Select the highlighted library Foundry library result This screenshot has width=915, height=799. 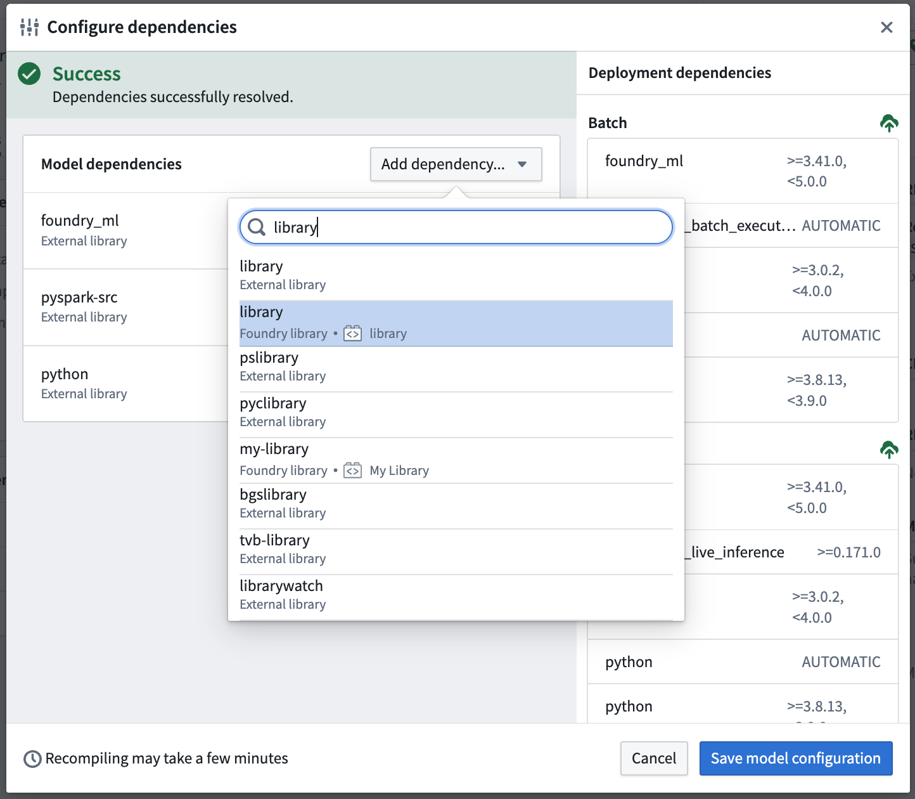[456, 323]
